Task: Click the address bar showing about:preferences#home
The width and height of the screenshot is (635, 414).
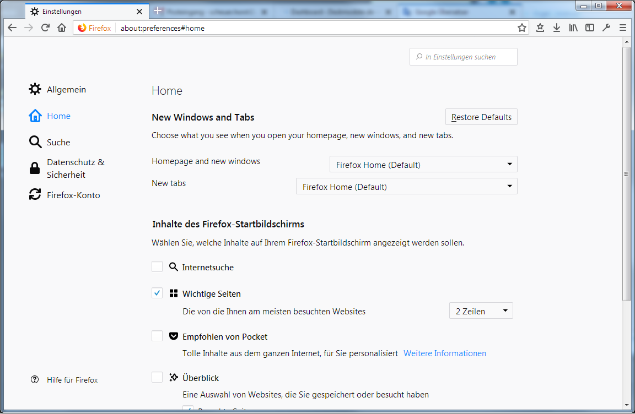Action: pos(300,28)
